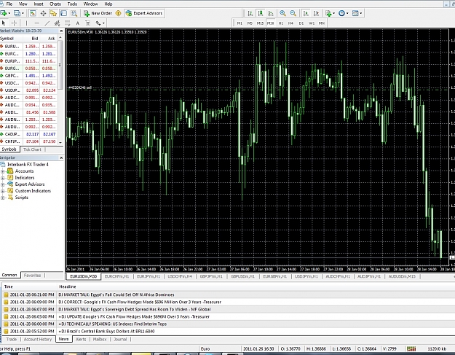This screenshot has width=455, height=355.
Task: Select the Text 'A' drawing tool
Action: (x=77, y=23)
